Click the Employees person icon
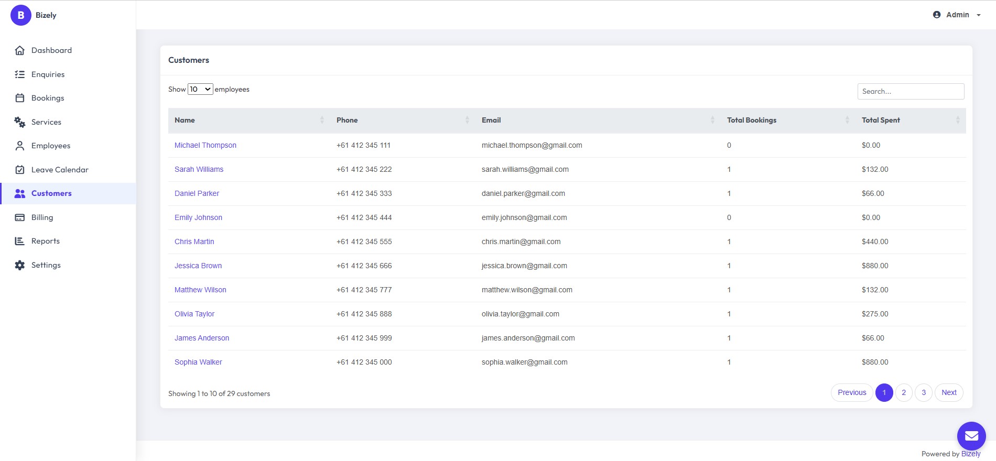The width and height of the screenshot is (996, 461). click(20, 146)
